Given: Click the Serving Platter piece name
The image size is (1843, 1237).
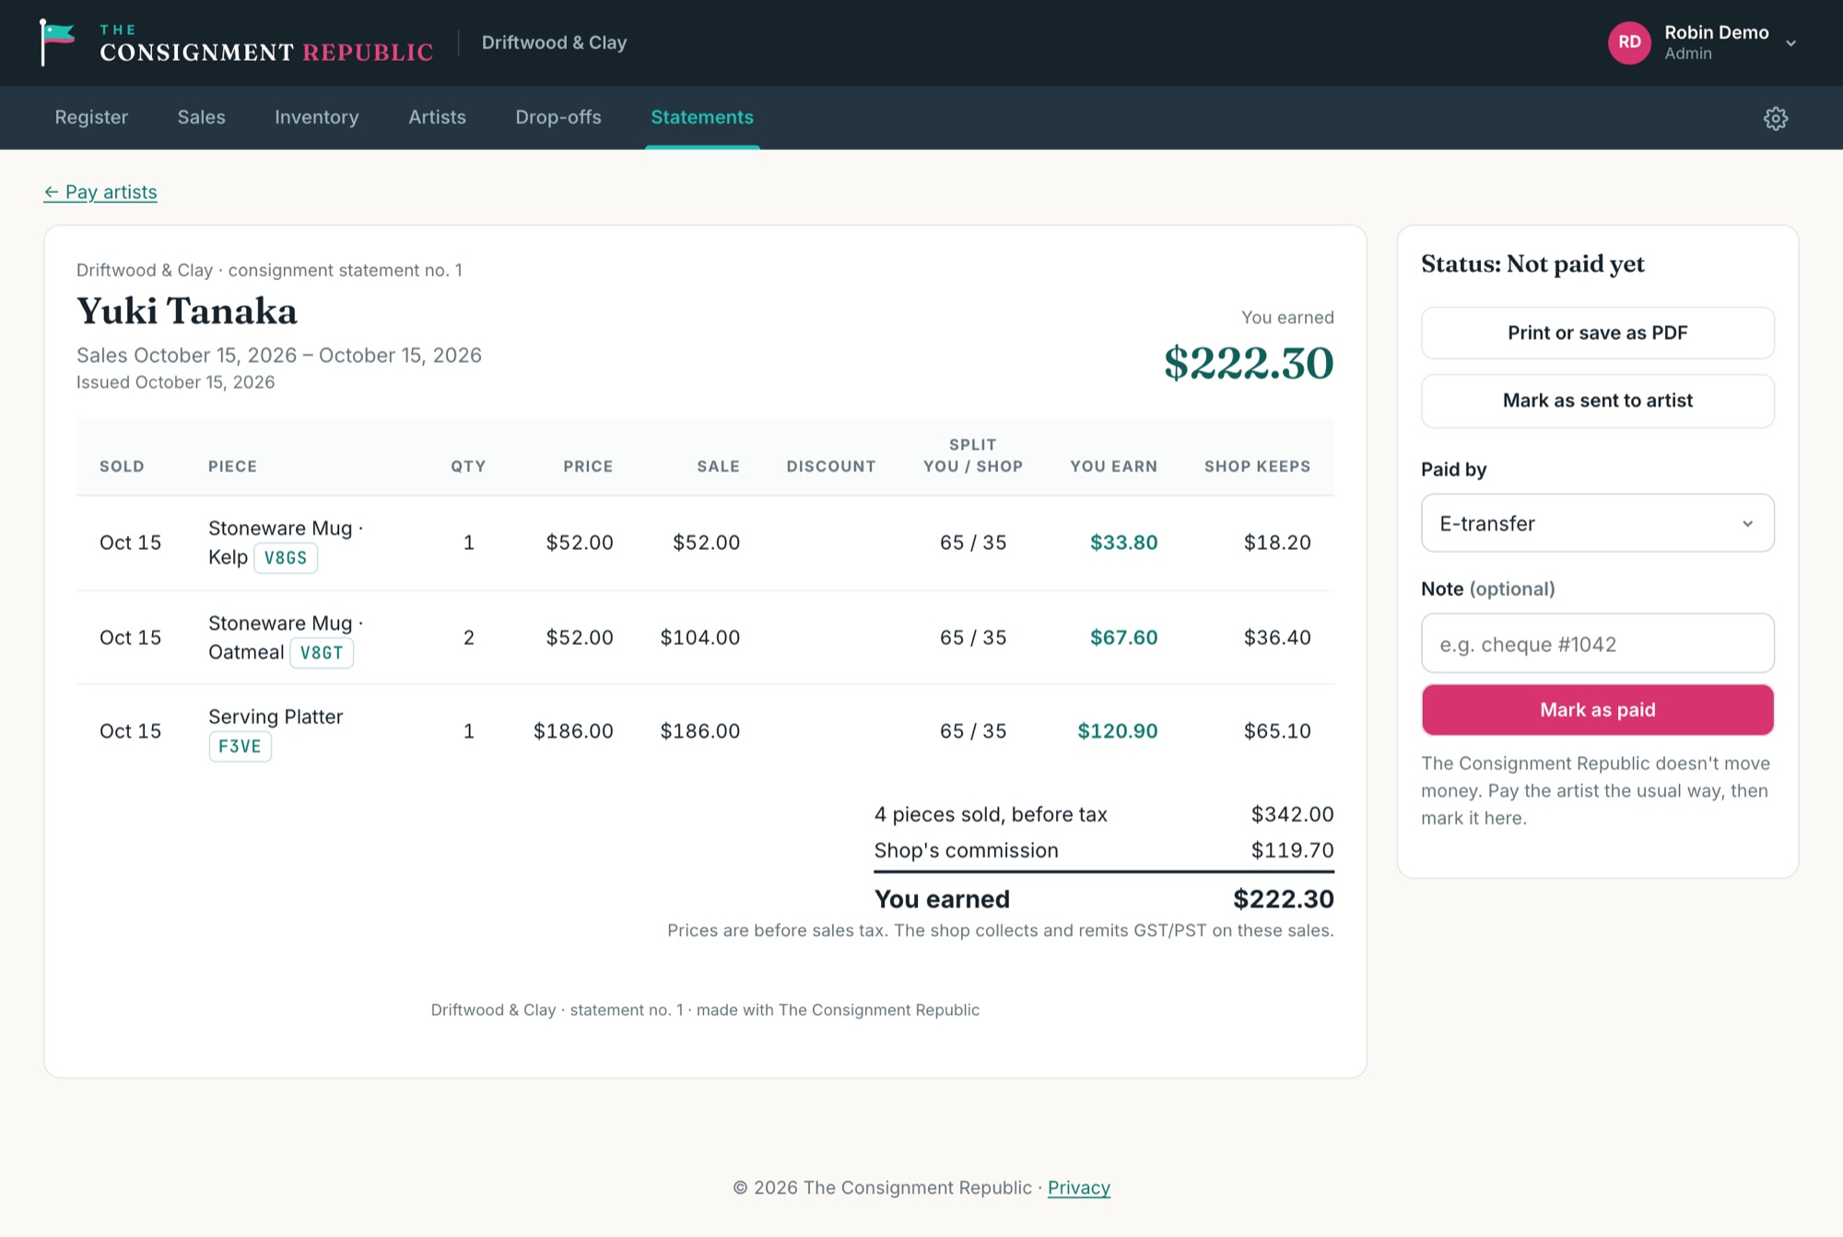Looking at the screenshot, I should pyautogui.click(x=276, y=717).
